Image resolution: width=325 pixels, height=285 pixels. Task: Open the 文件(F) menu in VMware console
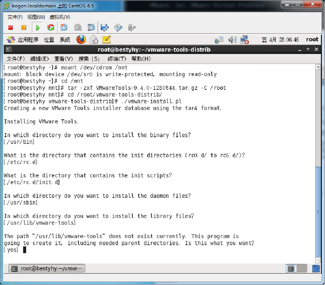pyautogui.click(x=15, y=17)
